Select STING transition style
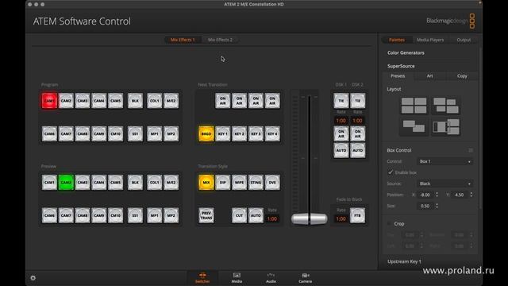508x286 pixels. coord(256,183)
